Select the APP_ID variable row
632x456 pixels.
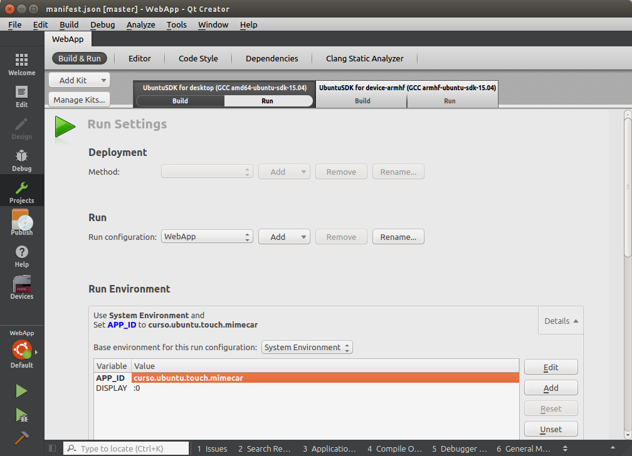[307, 378]
